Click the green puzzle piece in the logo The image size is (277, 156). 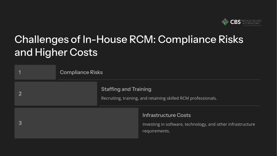pyautogui.click(x=225, y=24)
